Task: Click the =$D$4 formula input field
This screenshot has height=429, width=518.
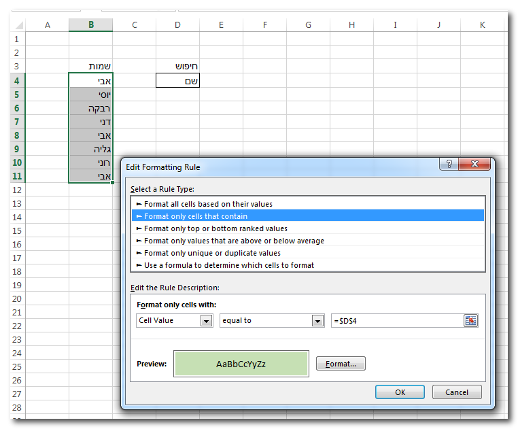Action: [396, 321]
